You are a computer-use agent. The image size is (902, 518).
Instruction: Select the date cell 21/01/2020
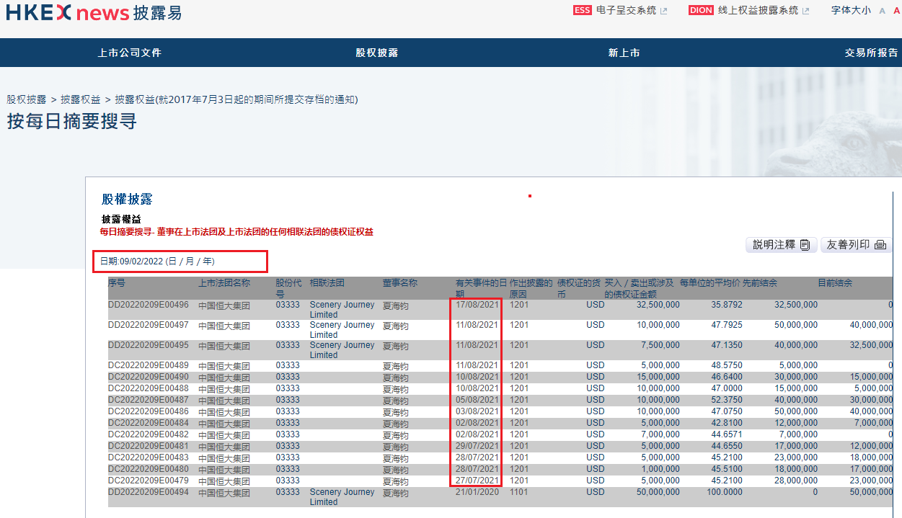pos(477,492)
